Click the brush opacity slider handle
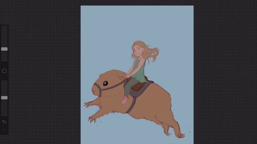 click(4, 98)
